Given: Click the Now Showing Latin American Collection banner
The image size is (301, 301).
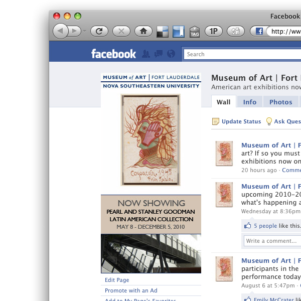Looking at the screenshot, I should click(151, 214).
